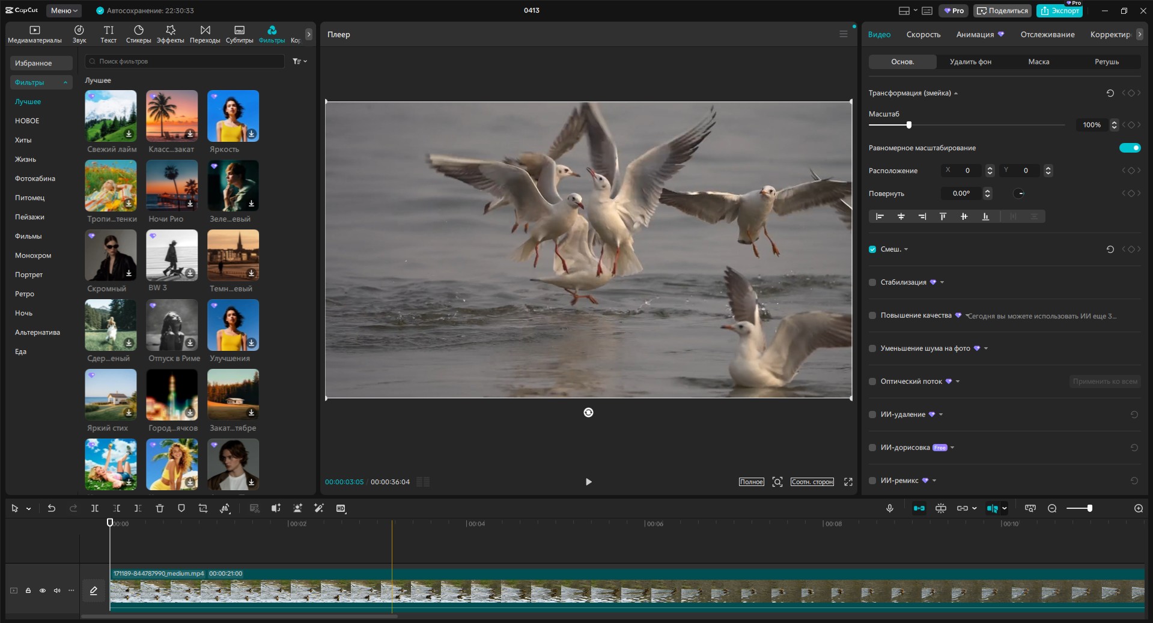Viewport: 1153px width, 623px height.
Task: Toggle Равномерное масштабирование switch
Action: coord(1130,148)
